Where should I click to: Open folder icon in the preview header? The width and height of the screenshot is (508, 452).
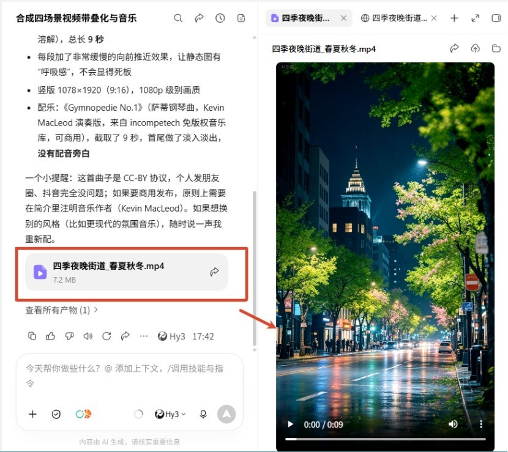[x=496, y=48]
